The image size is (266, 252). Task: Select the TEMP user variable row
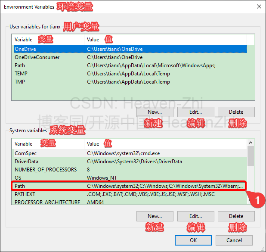(x=130, y=74)
